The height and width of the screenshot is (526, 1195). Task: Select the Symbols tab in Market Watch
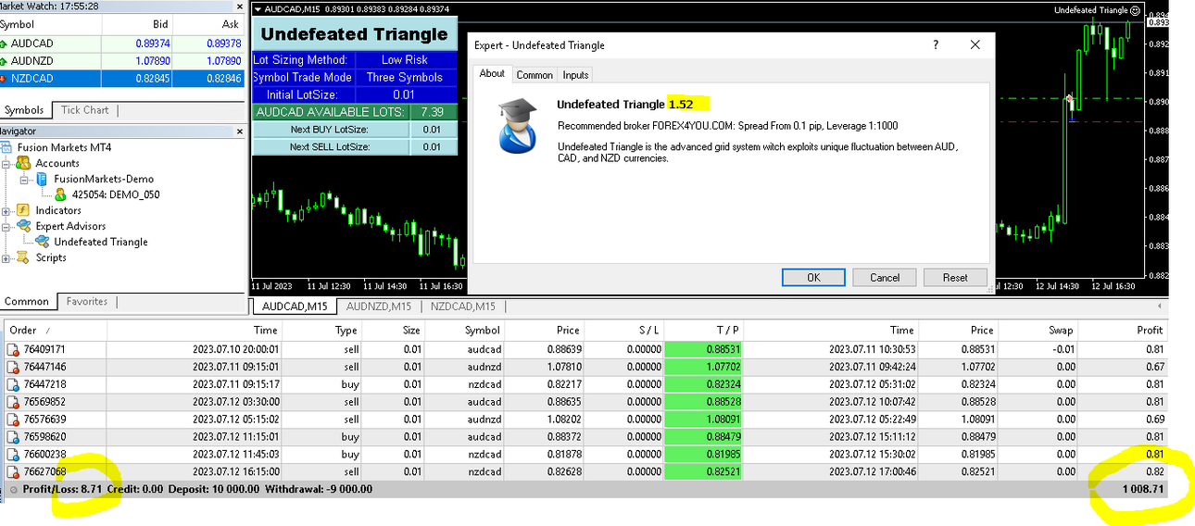point(25,110)
